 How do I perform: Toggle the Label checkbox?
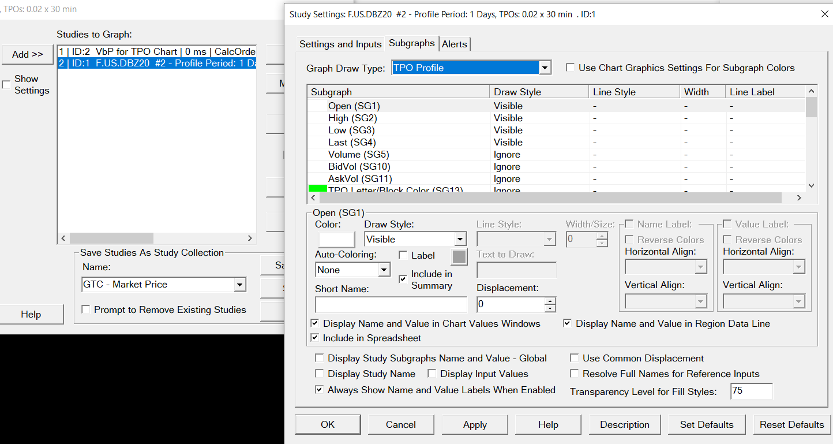click(403, 255)
